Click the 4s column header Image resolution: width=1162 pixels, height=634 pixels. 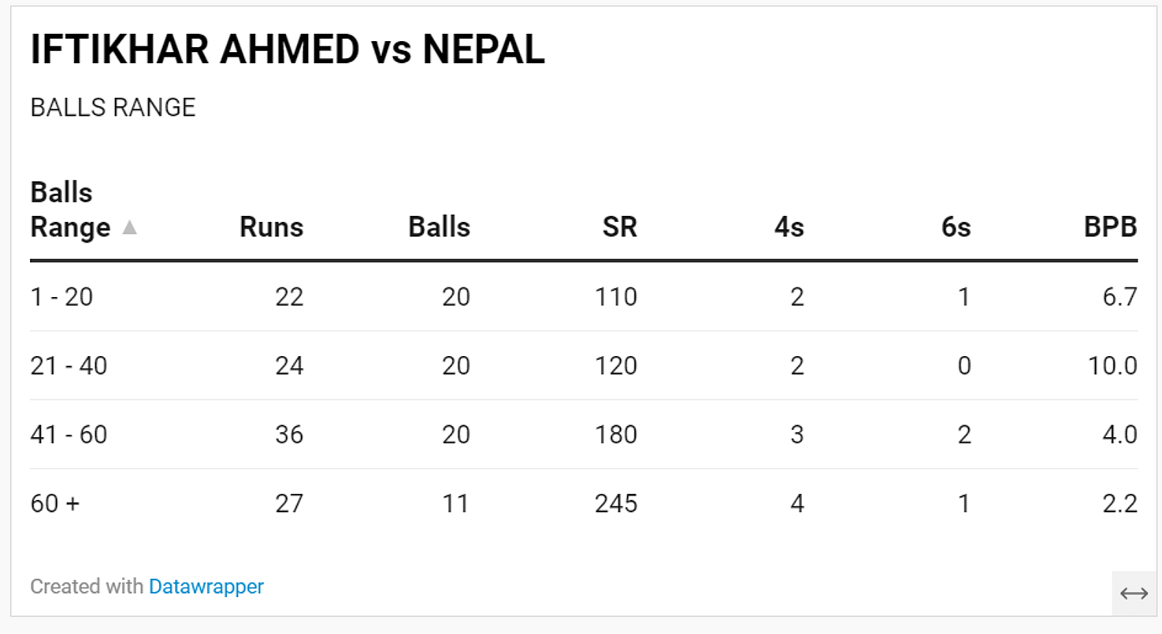pyautogui.click(x=789, y=228)
